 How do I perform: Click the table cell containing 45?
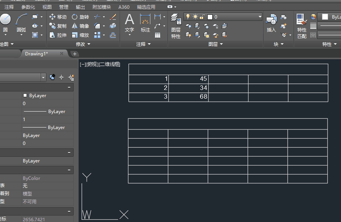point(188,79)
